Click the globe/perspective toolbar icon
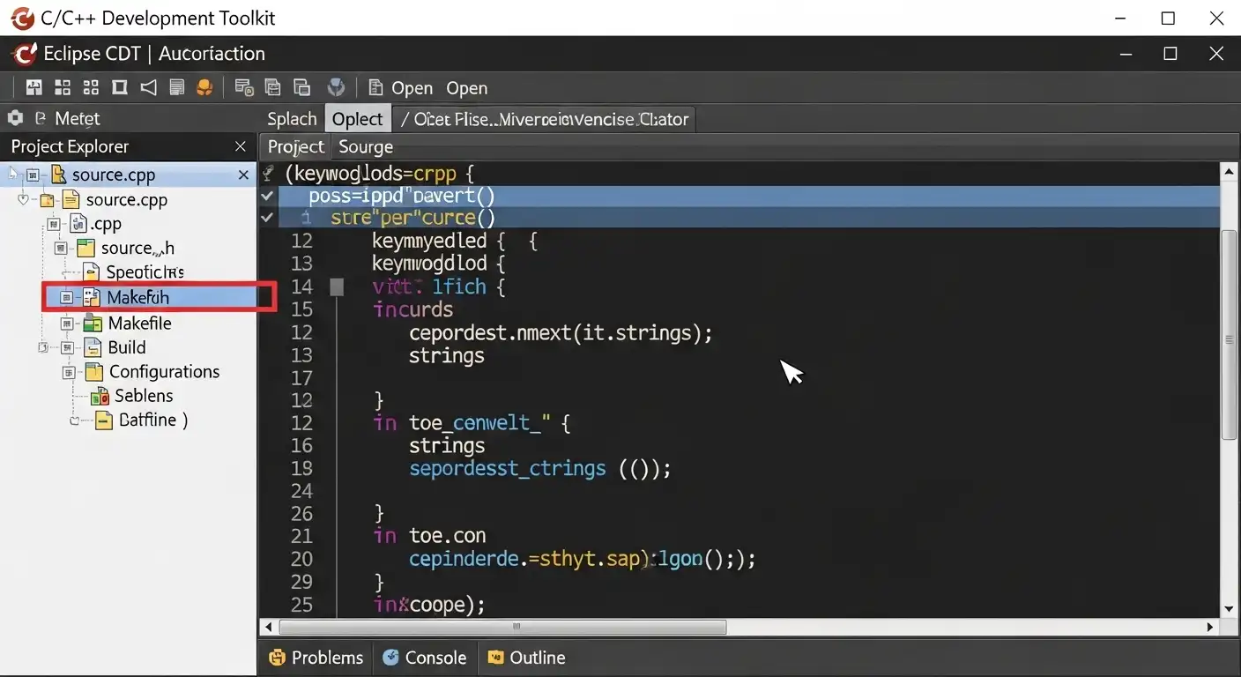Image resolution: width=1241 pixels, height=677 pixels. coord(336,86)
